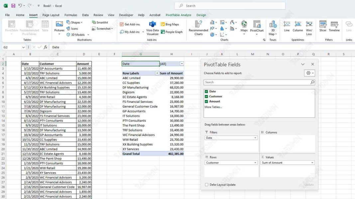This screenshot has width=355, height=199.
Task: Click the Get Add-ins button
Action: 132,24
